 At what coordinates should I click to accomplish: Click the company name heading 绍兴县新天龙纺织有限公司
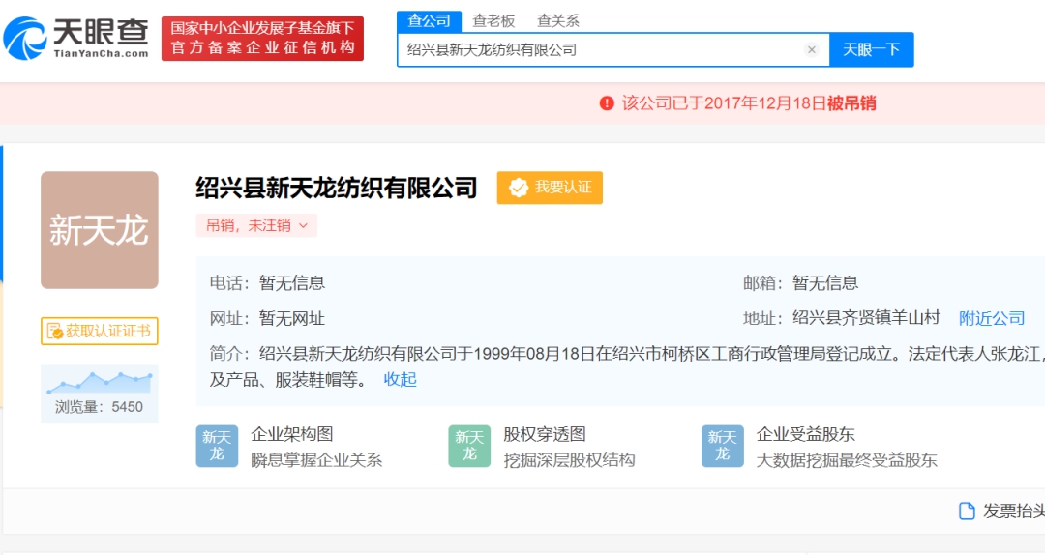pyautogui.click(x=336, y=188)
